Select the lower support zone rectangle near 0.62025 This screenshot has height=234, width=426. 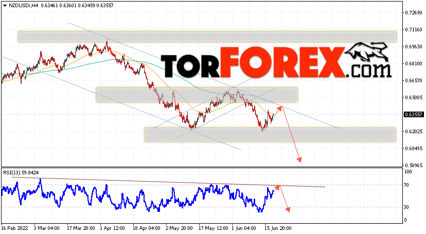[x=270, y=135]
